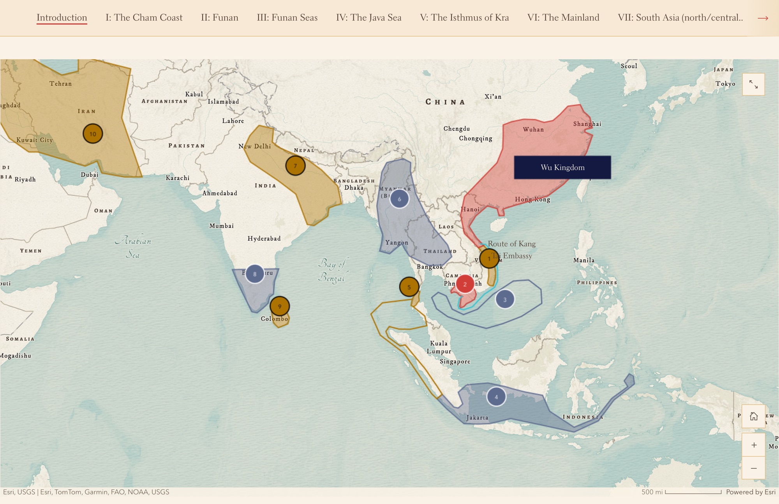
Task: Click the Wu Kingdom label box
Action: [562, 168]
